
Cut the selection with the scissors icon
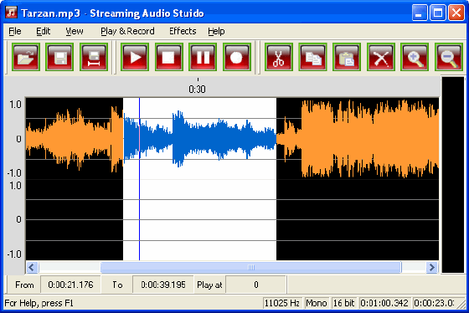(278, 57)
